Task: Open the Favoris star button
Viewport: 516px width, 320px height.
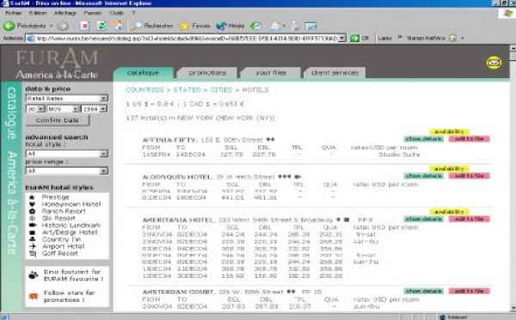Action: [x=195, y=26]
